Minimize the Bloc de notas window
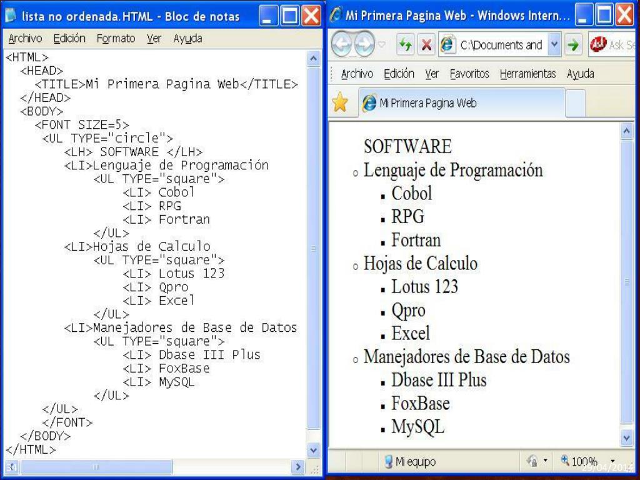The image size is (640, 480). (x=267, y=16)
